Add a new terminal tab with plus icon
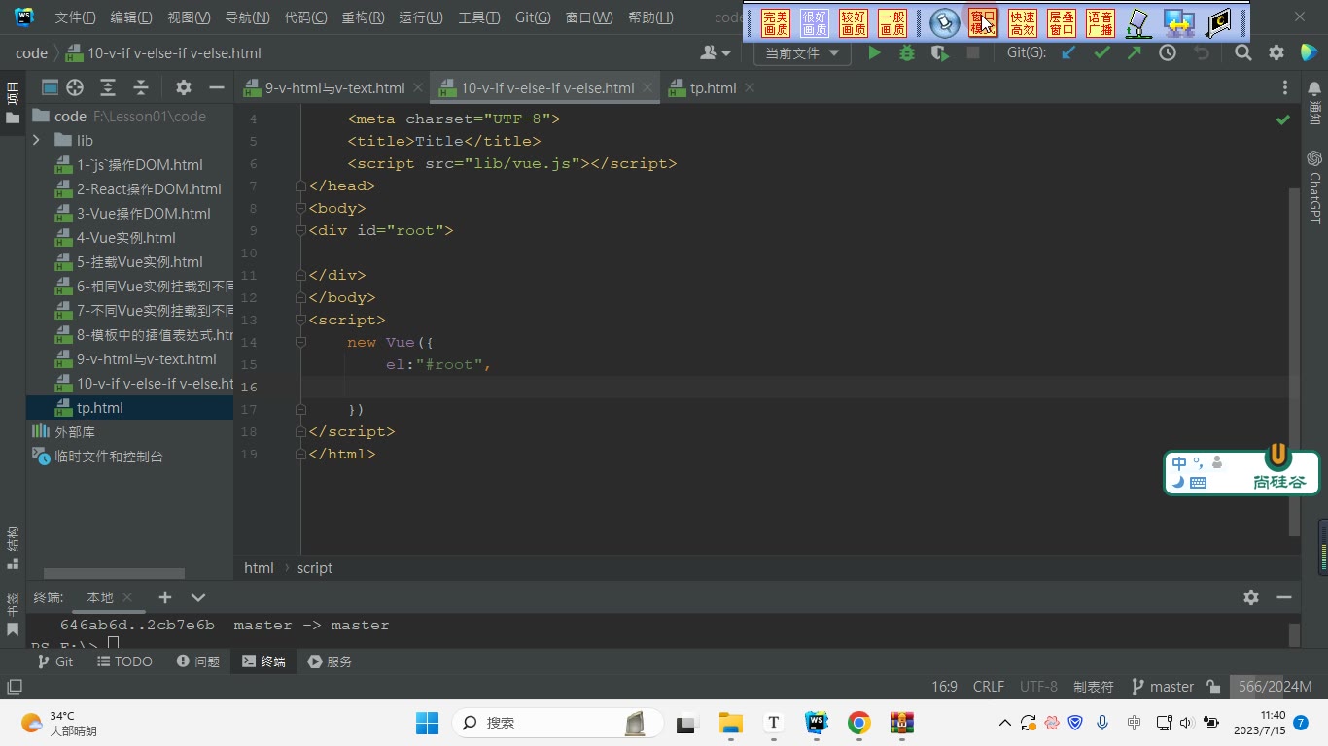Screen dimensions: 1328x746 (165, 597)
